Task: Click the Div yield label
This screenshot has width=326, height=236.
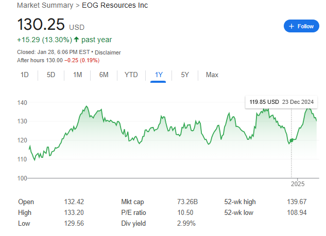Action: (133, 223)
